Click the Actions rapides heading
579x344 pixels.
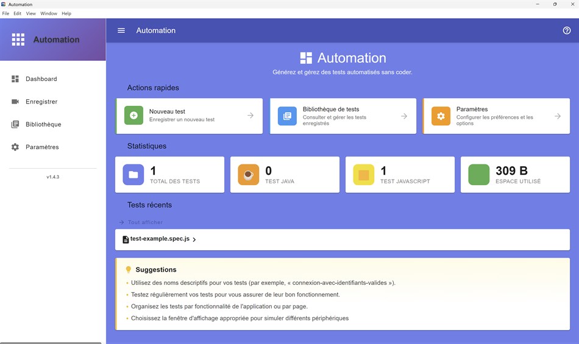click(x=153, y=88)
